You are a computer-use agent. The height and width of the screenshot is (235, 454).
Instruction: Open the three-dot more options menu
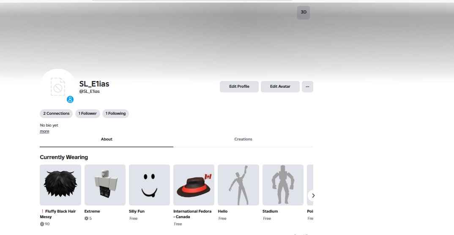tap(307, 86)
